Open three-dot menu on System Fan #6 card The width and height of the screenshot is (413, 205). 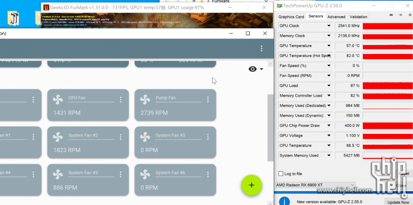(x=208, y=175)
